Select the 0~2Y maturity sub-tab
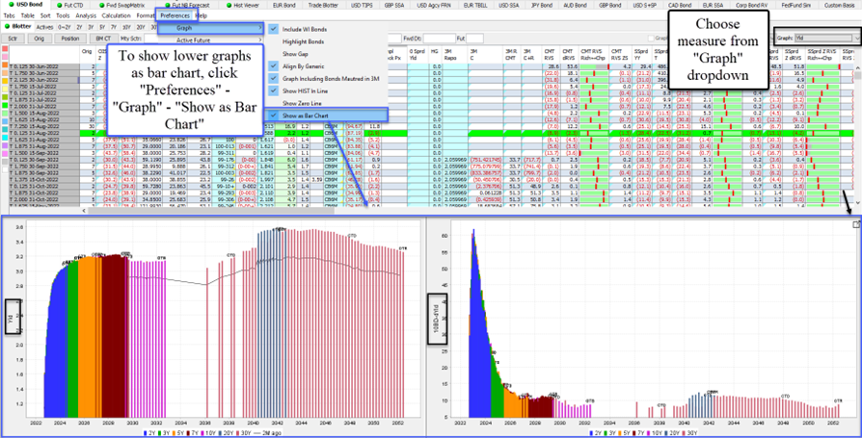The height and width of the screenshot is (438, 862). [64, 26]
